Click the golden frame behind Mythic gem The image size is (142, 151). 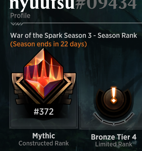(44, 88)
